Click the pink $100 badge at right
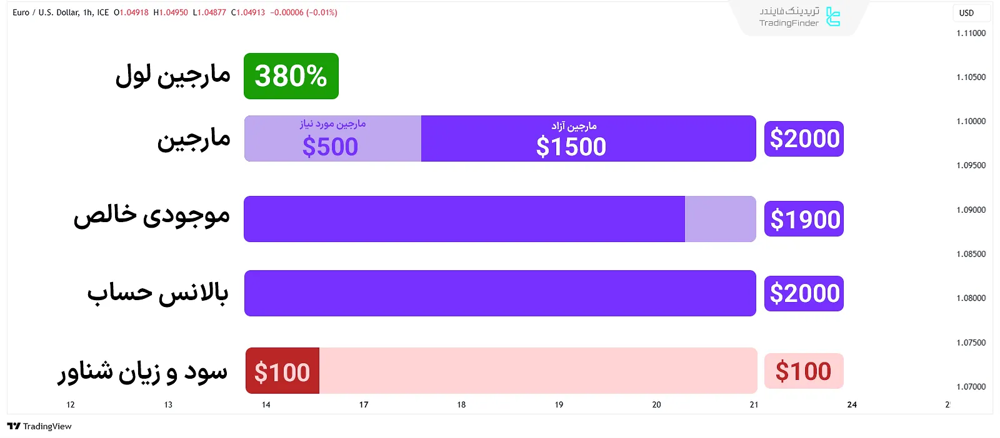This screenshot has height=438, width=1000. pyautogui.click(x=804, y=371)
